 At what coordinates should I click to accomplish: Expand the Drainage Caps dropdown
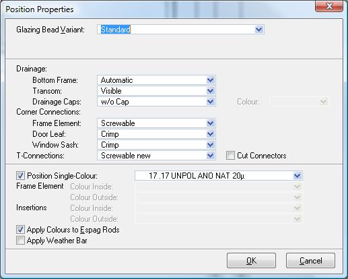(211, 102)
